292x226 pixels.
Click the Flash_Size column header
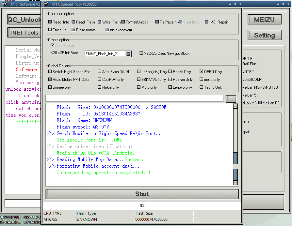[x=164, y=213]
